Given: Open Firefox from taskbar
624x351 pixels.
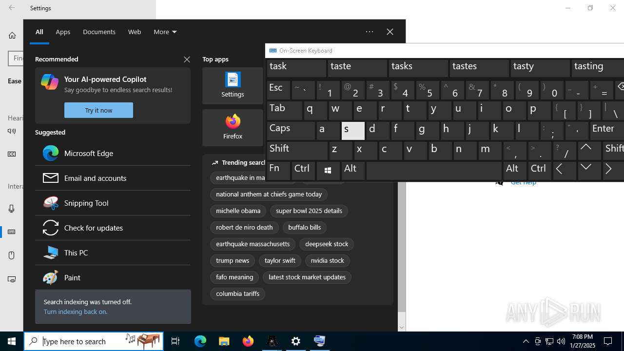Looking at the screenshot, I should pyautogui.click(x=248, y=341).
